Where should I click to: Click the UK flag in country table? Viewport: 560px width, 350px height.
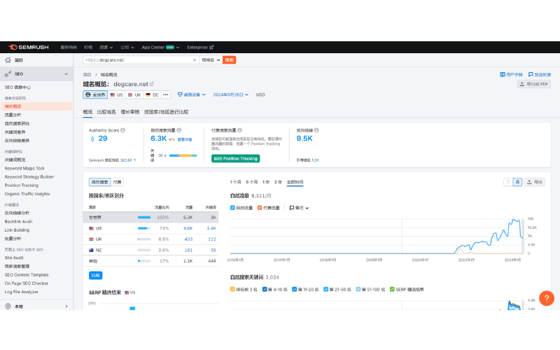(91, 239)
